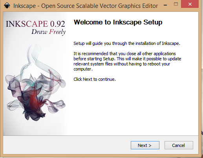Click the 'It is recommended' paragraph
The height and width of the screenshot is (158, 203).
tap(127, 61)
